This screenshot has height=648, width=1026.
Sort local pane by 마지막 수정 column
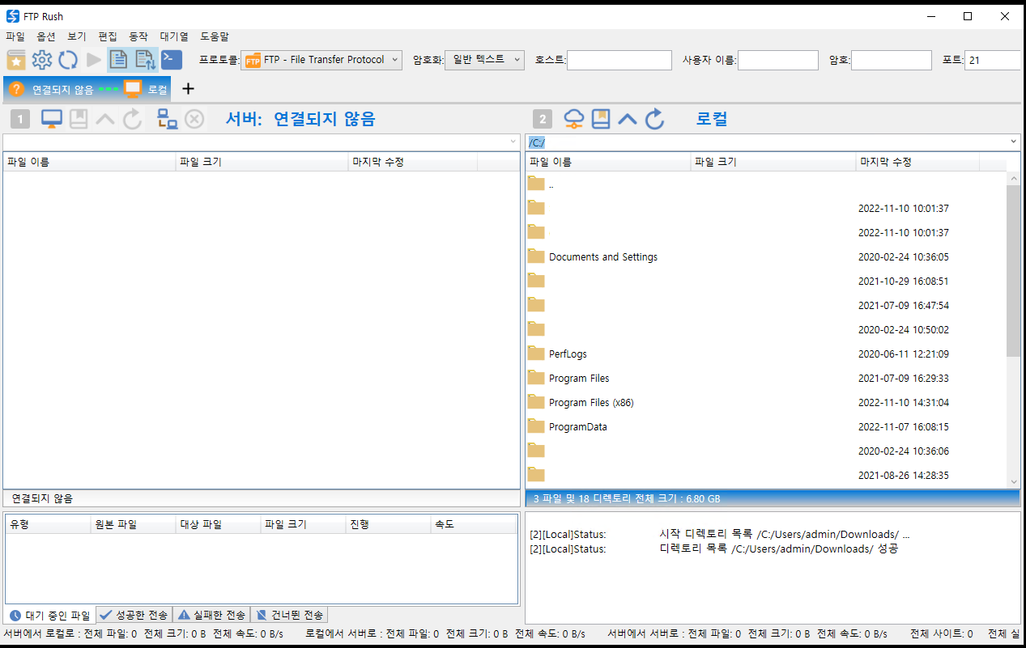coord(917,162)
